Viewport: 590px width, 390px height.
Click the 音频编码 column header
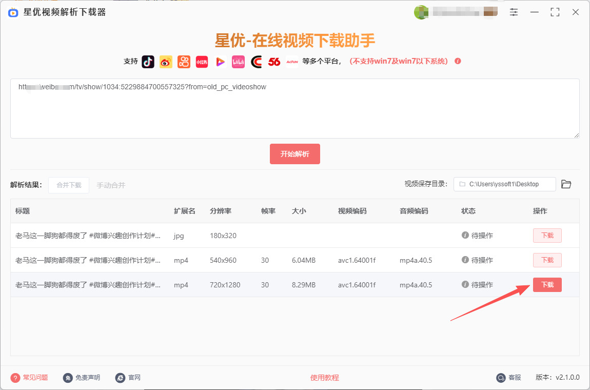tap(414, 211)
